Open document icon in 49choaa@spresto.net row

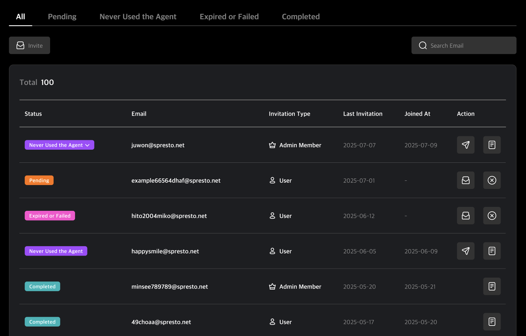click(492, 322)
